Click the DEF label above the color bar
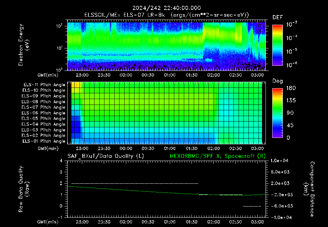This screenshot has width=328, height=227. [x=278, y=18]
